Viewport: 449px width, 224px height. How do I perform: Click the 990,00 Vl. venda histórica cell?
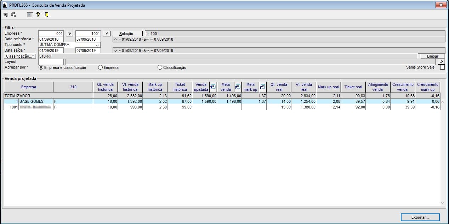(x=130, y=107)
